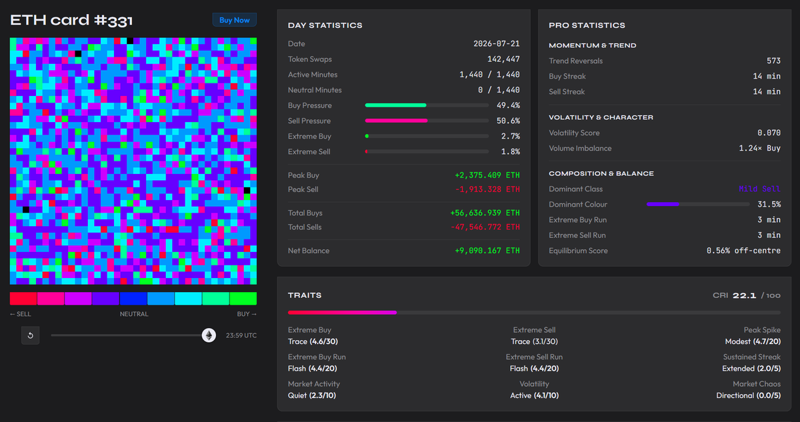Click Sustained Streak Extended (2.0/5) trait
Screen dimensions: 800x422
[751, 363]
